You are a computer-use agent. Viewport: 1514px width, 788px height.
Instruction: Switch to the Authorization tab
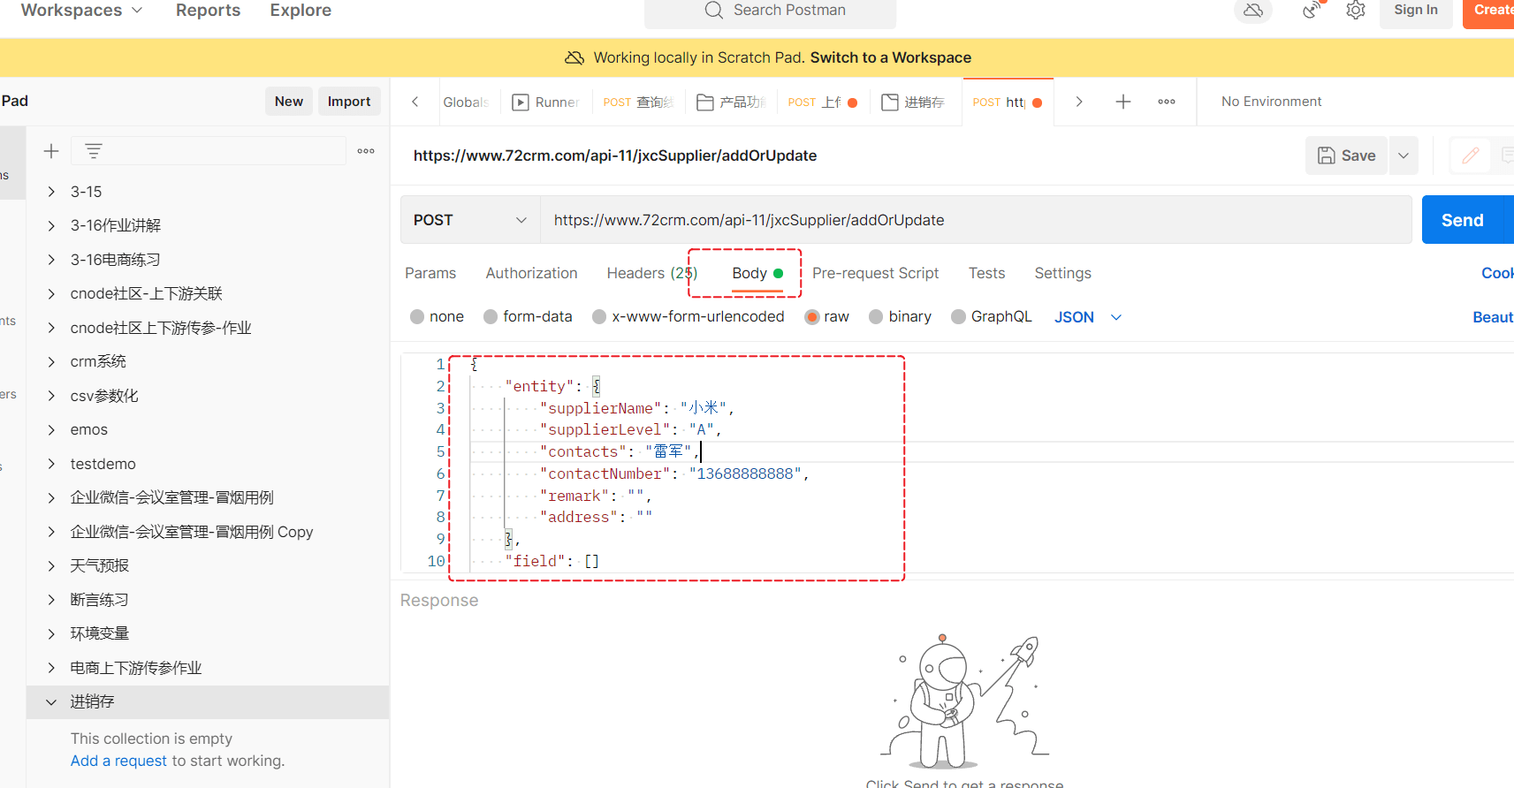[x=531, y=273]
